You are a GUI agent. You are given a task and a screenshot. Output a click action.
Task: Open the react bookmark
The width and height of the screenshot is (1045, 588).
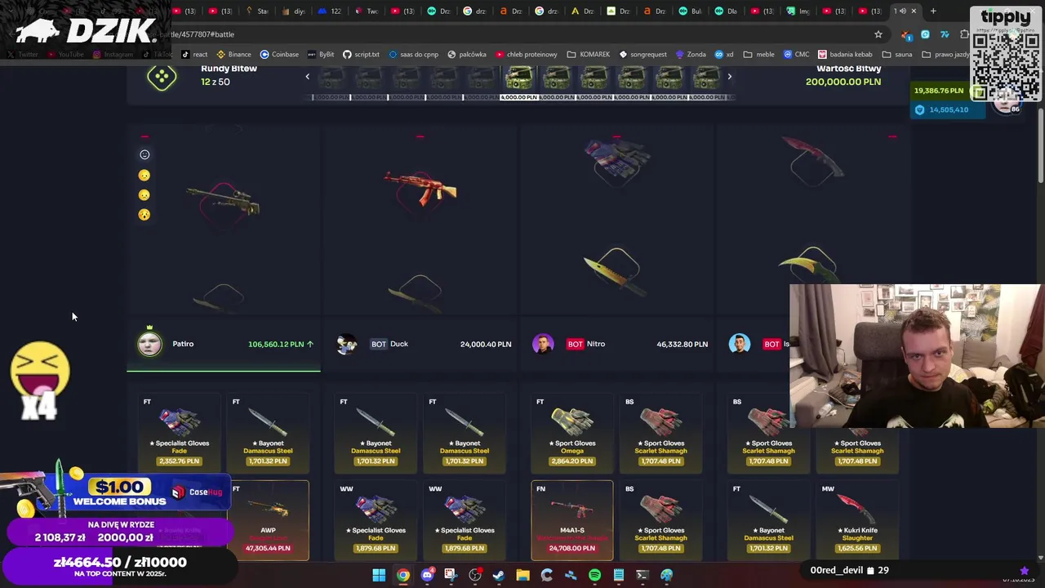click(194, 54)
